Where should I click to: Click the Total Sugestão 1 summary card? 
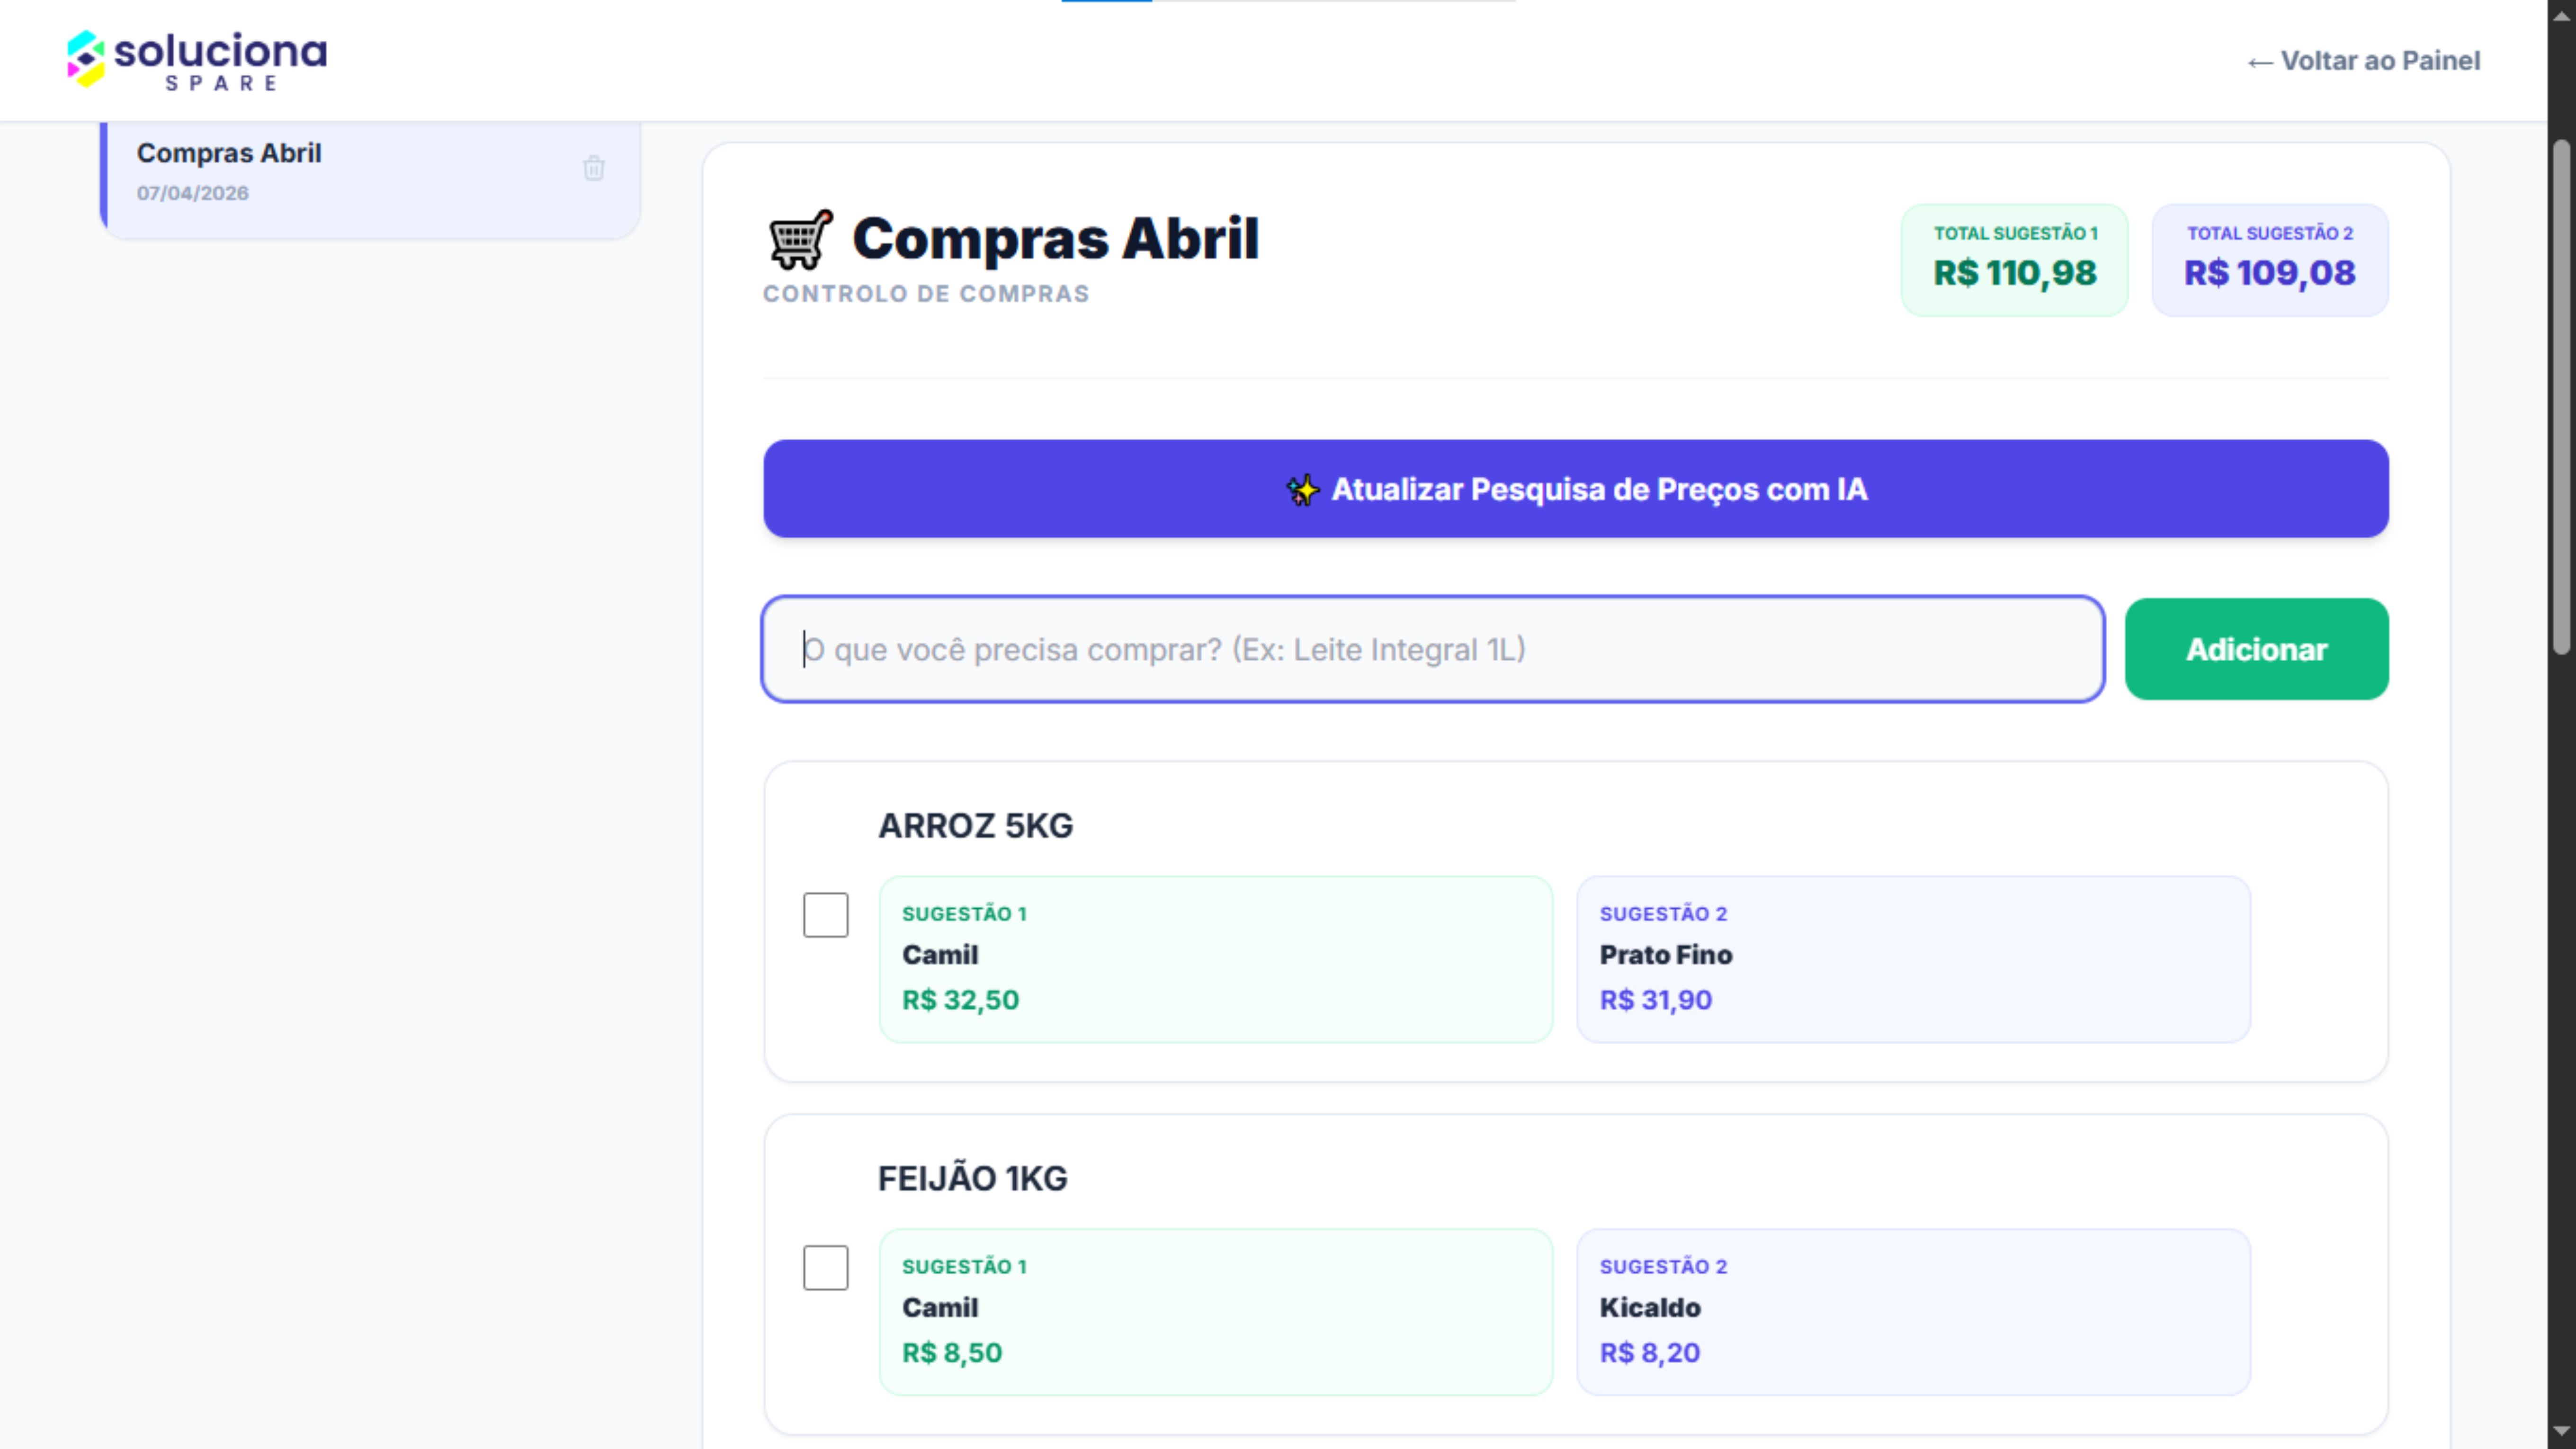2014,260
